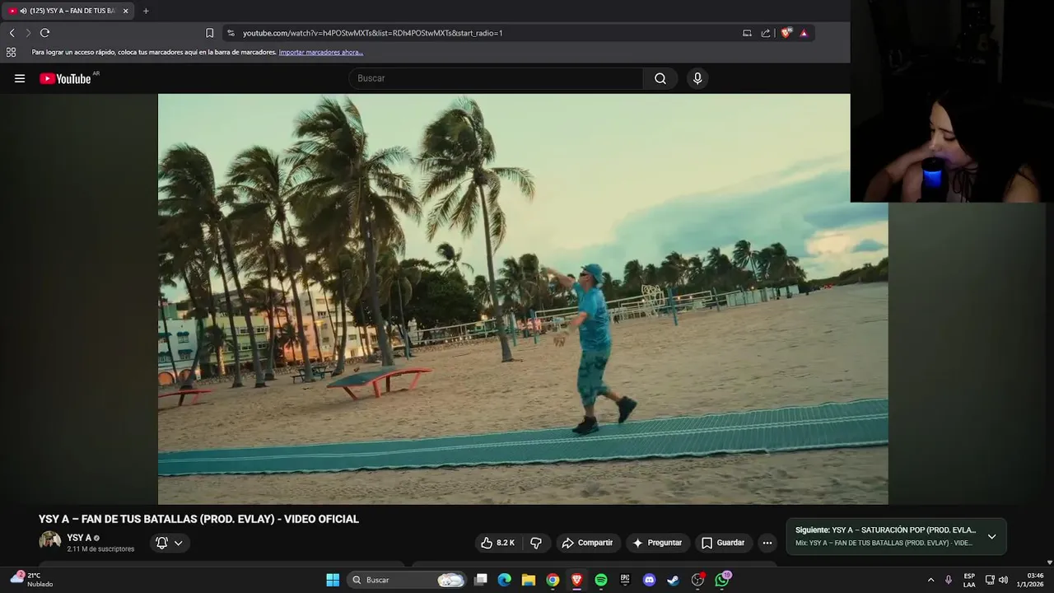Click the YSY A verified badge

[x=96, y=538]
